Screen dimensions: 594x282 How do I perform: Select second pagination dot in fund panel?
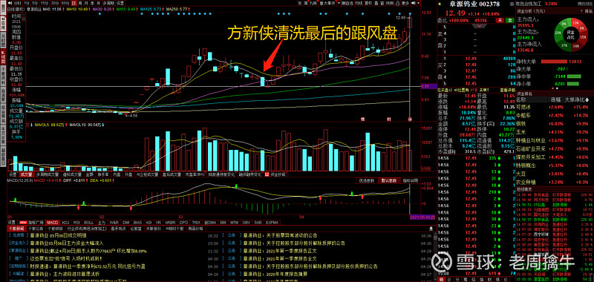[x=558, y=88]
